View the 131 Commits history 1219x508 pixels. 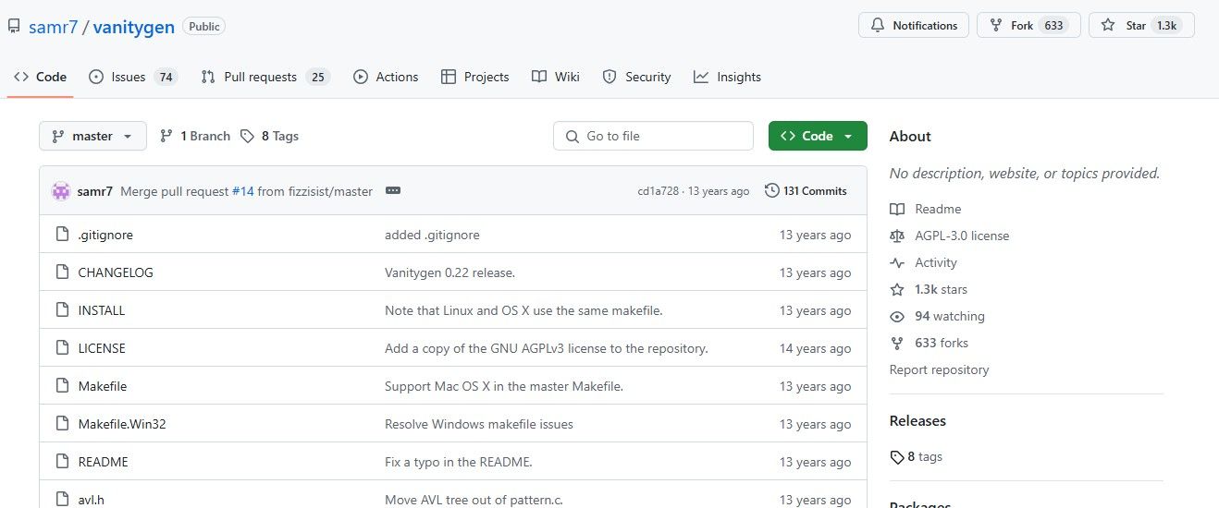pos(806,191)
